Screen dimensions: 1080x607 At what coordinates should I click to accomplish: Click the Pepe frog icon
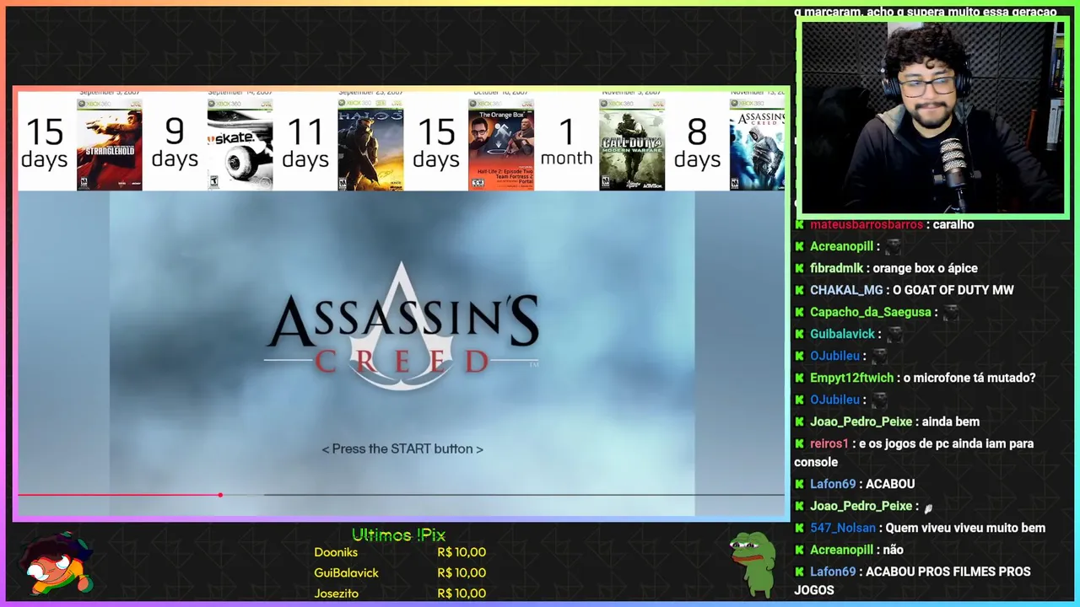pos(753,564)
